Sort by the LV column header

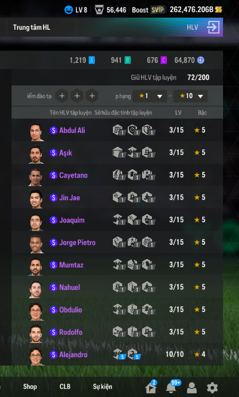[x=178, y=112]
